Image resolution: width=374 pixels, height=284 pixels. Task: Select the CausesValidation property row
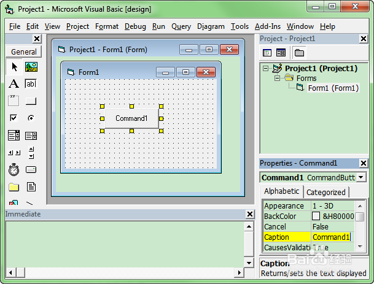(309, 248)
